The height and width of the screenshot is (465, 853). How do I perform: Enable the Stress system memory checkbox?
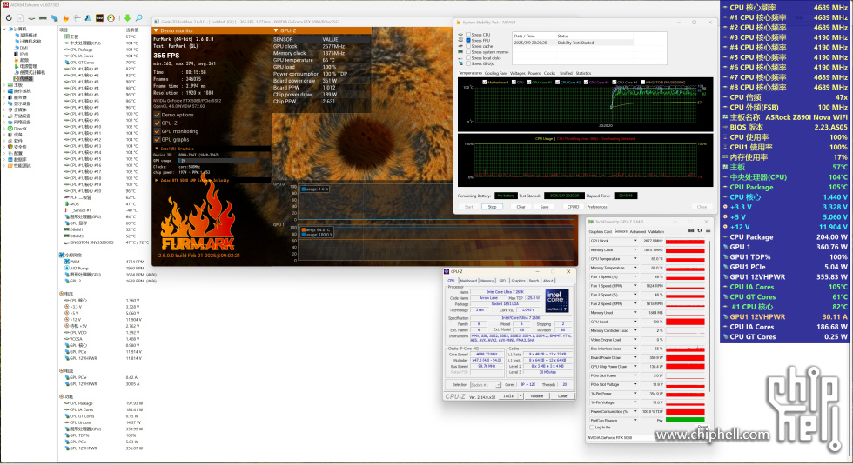[468, 52]
